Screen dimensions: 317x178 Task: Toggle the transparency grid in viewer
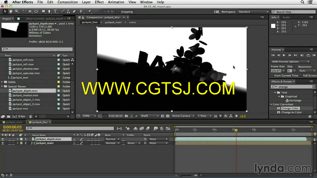(168, 116)
